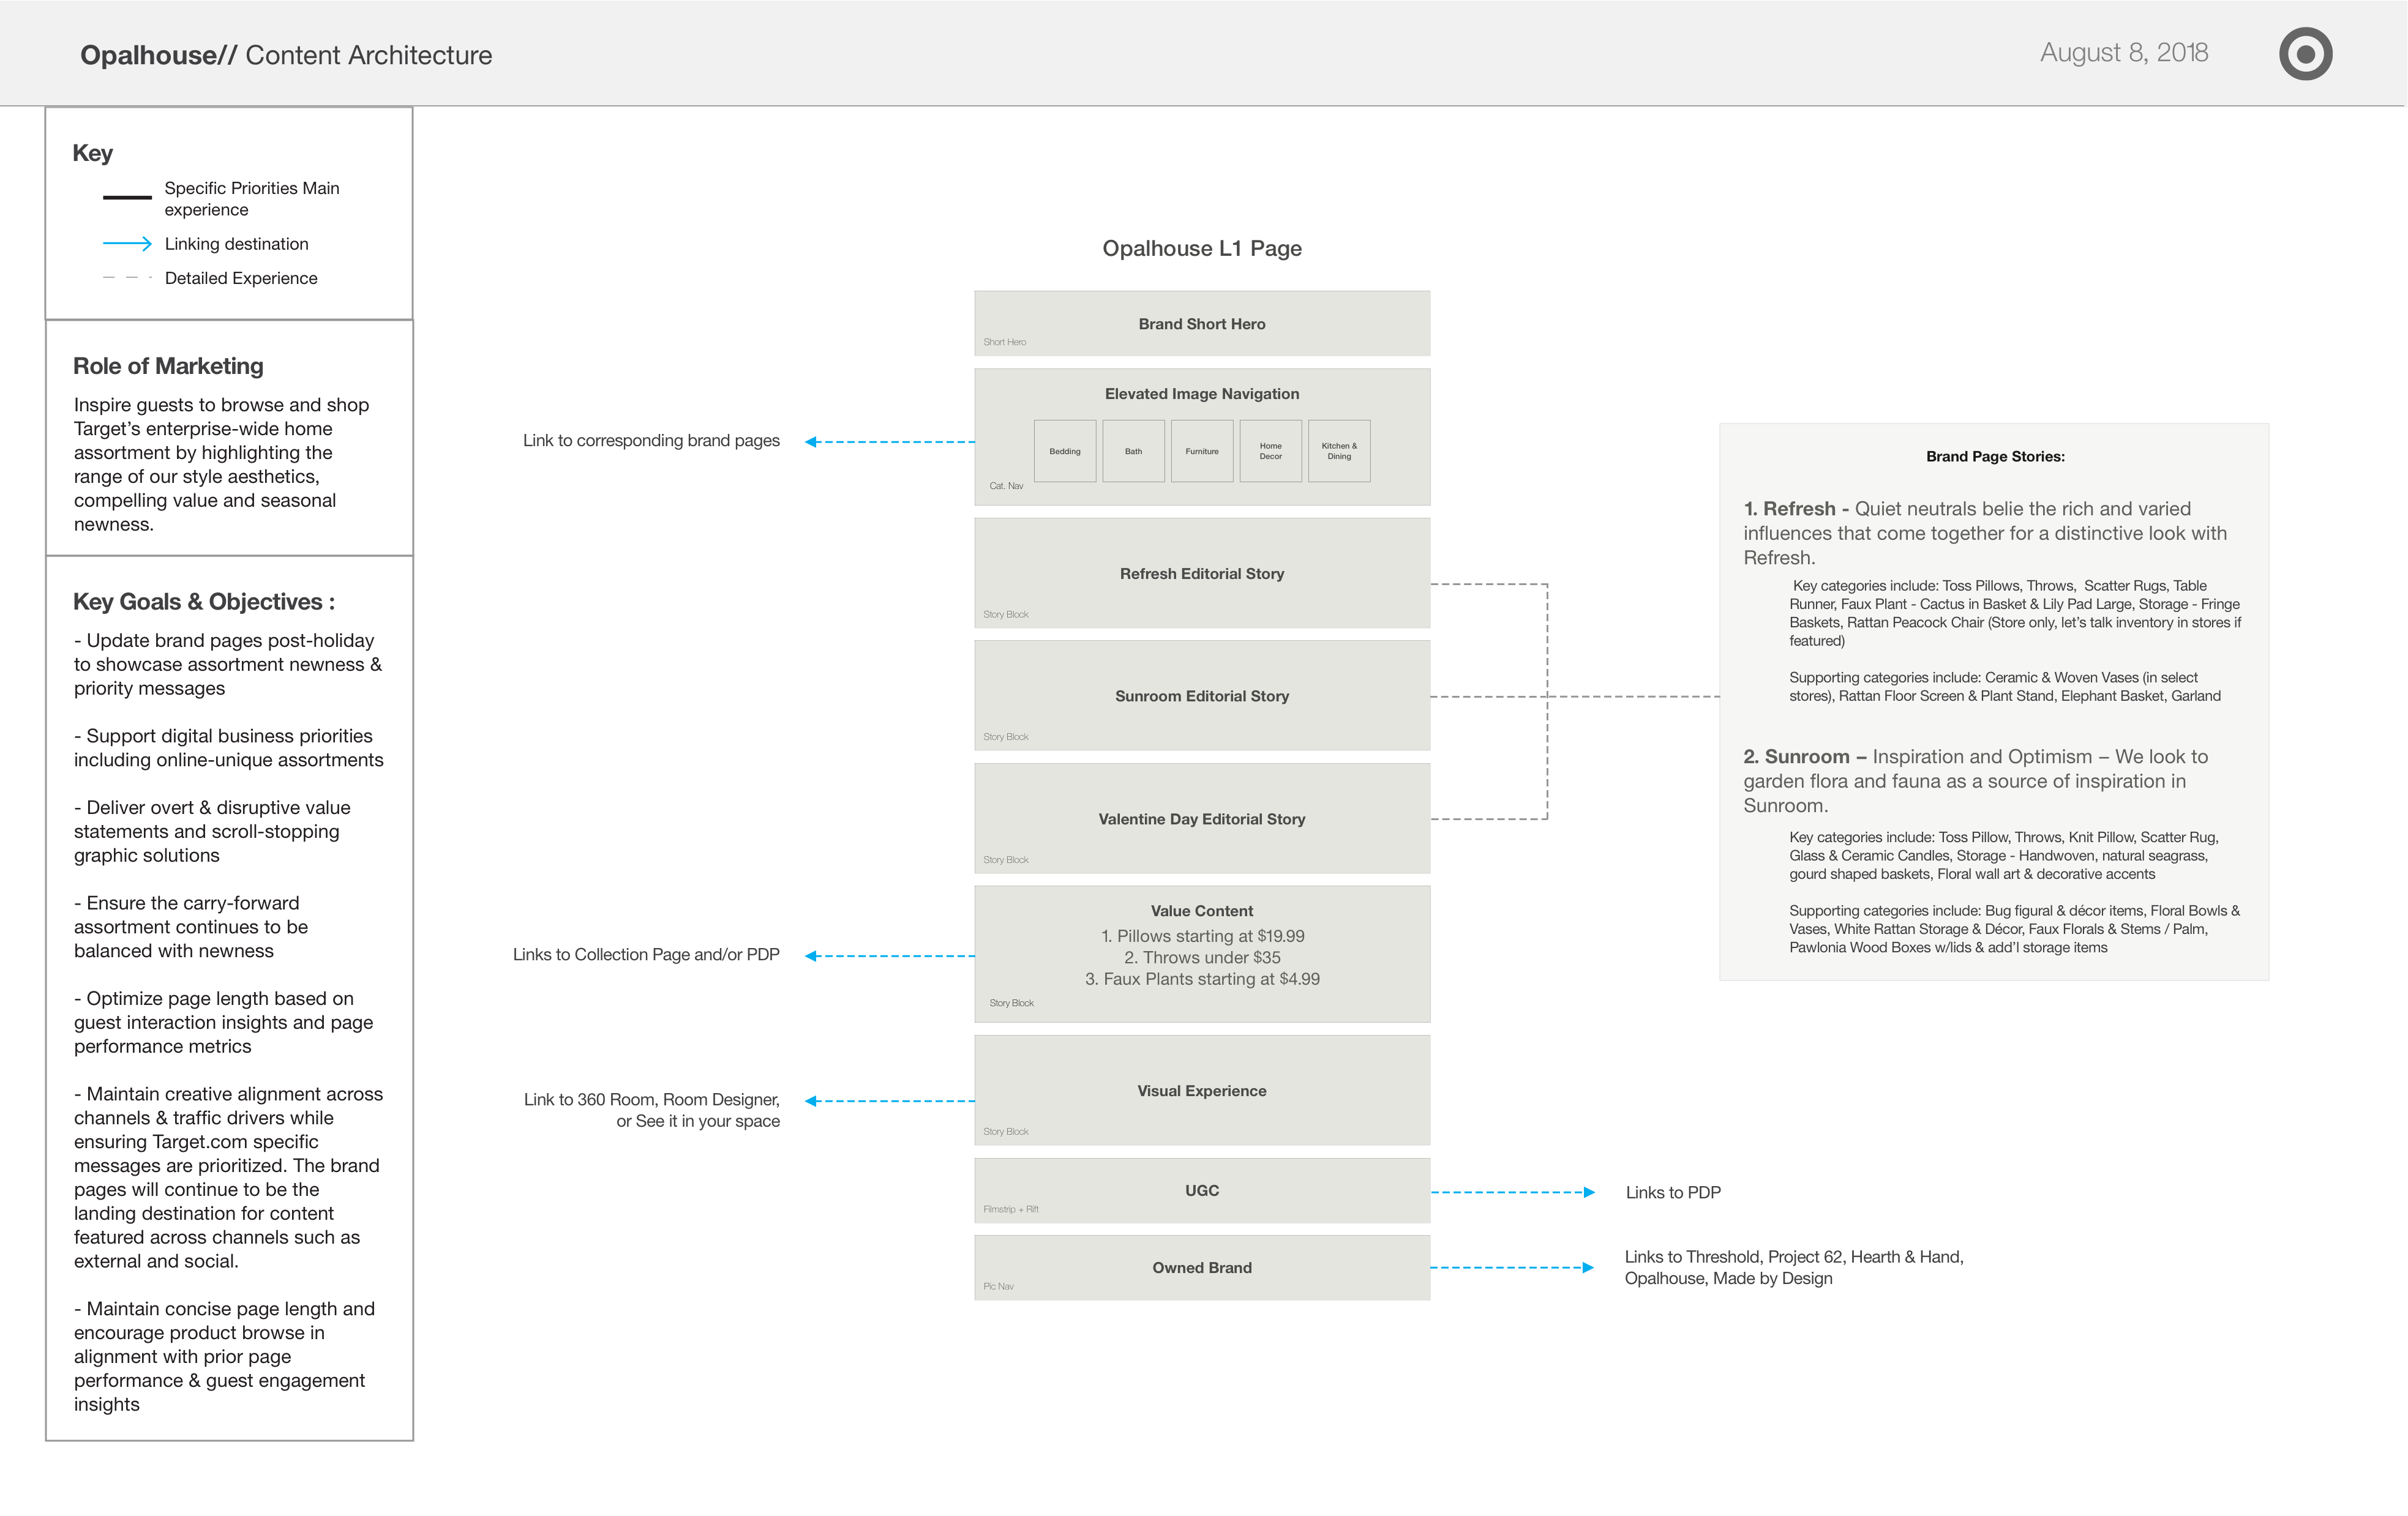Click the blue Linking destination arrow
The width and height of the screenshot is (2408, 1516).
click(127, 244)
